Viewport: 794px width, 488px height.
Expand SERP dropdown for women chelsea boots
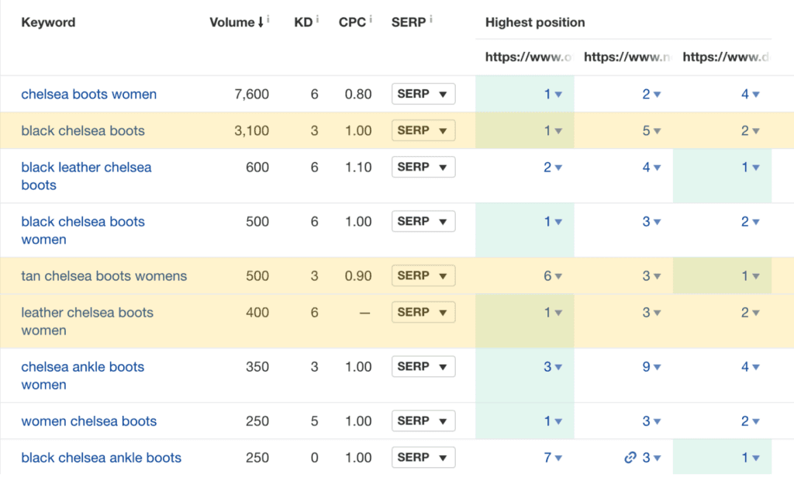423,421
